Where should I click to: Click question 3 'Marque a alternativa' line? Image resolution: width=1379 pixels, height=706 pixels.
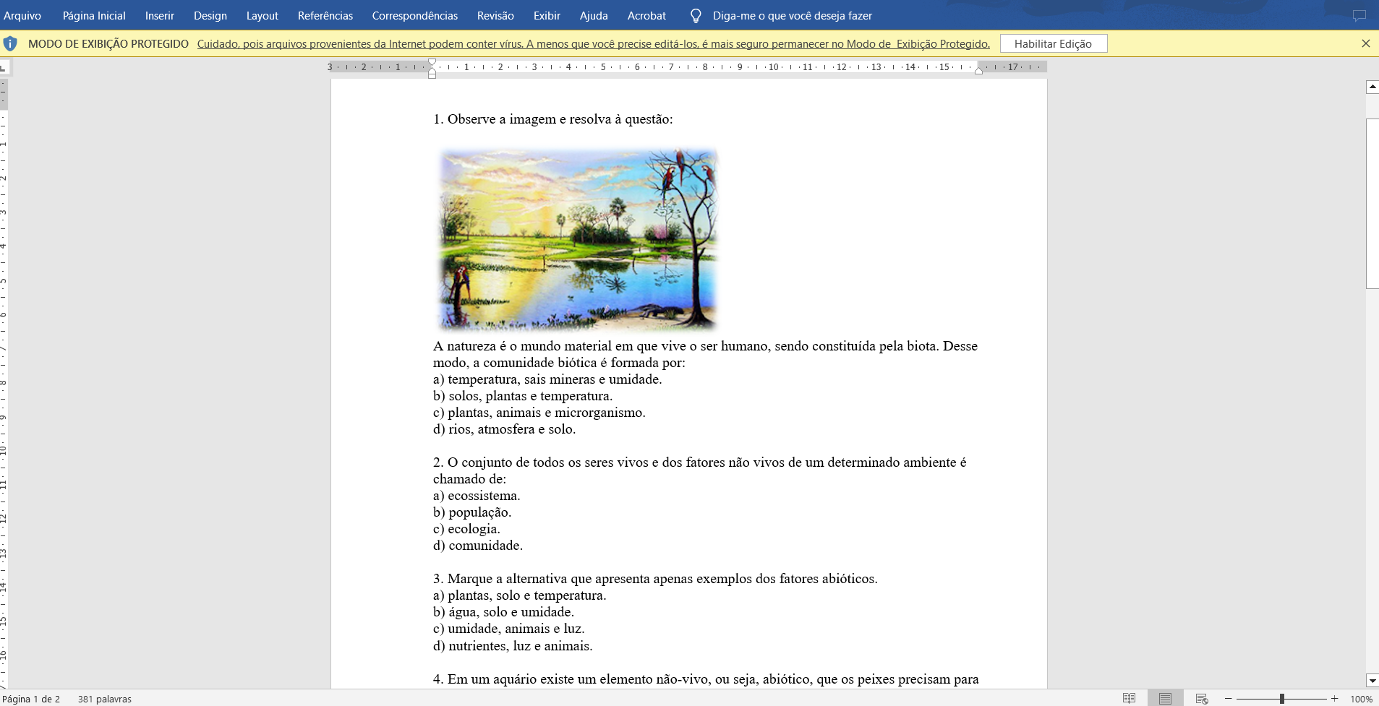click(x=655, y=579)
